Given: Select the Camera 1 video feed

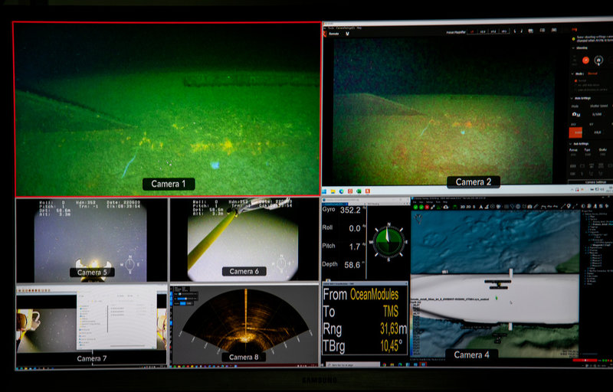Looking at the screenshot, I should pos(166,109).
